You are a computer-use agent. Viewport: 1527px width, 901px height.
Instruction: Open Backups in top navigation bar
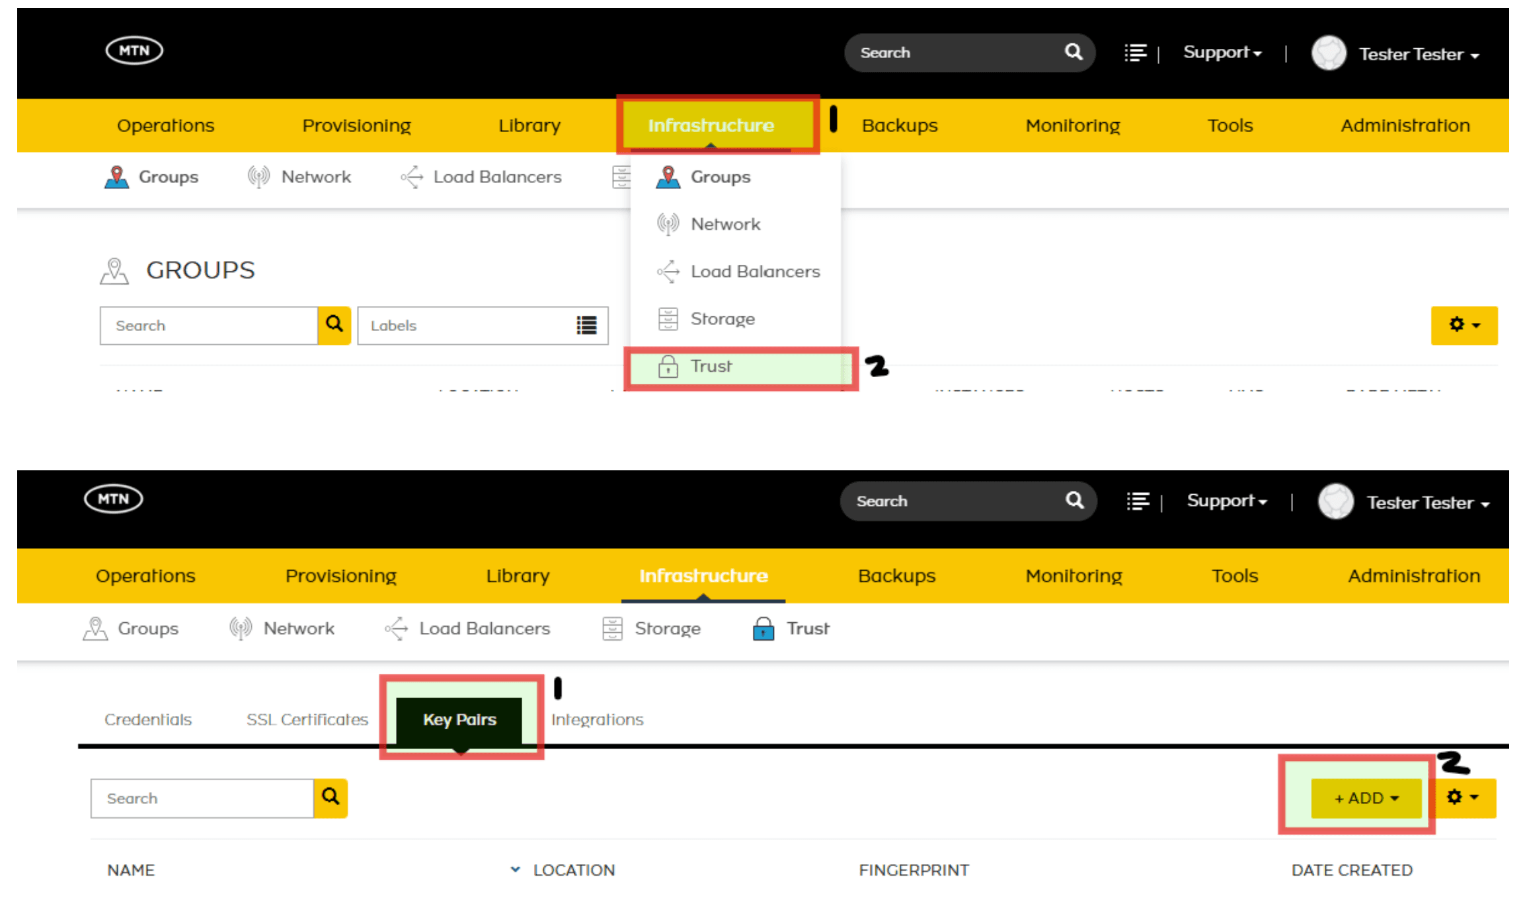(900, 126)
